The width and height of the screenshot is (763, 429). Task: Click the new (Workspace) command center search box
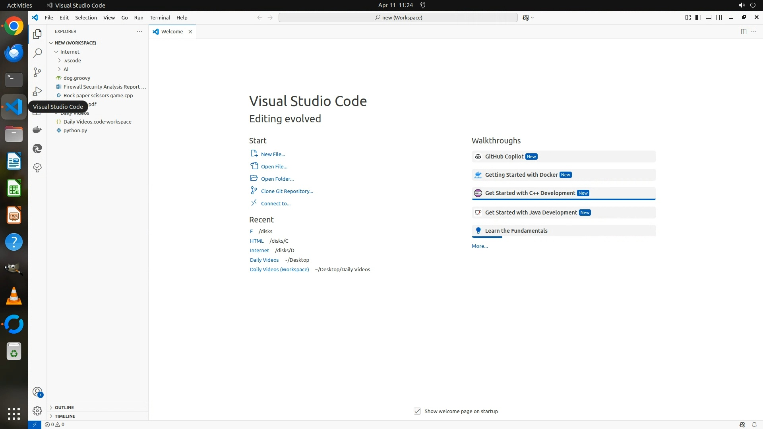pos(398,17)
